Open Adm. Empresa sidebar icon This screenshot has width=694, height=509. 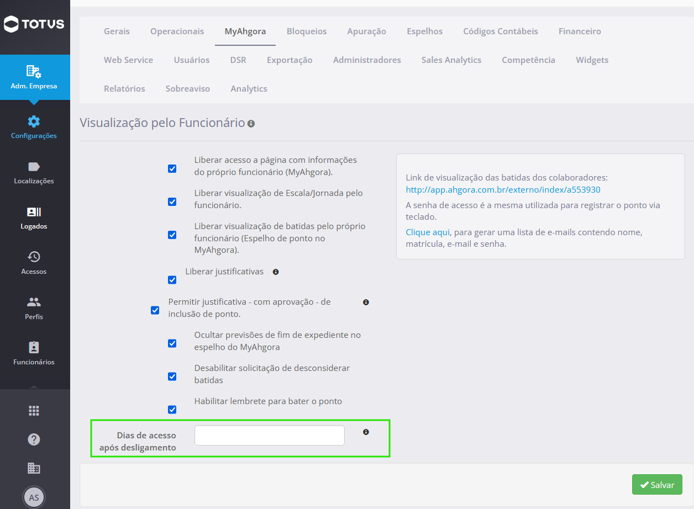(34, 71)
